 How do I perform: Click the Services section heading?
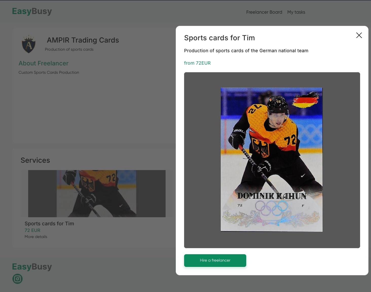coord(35,160)
